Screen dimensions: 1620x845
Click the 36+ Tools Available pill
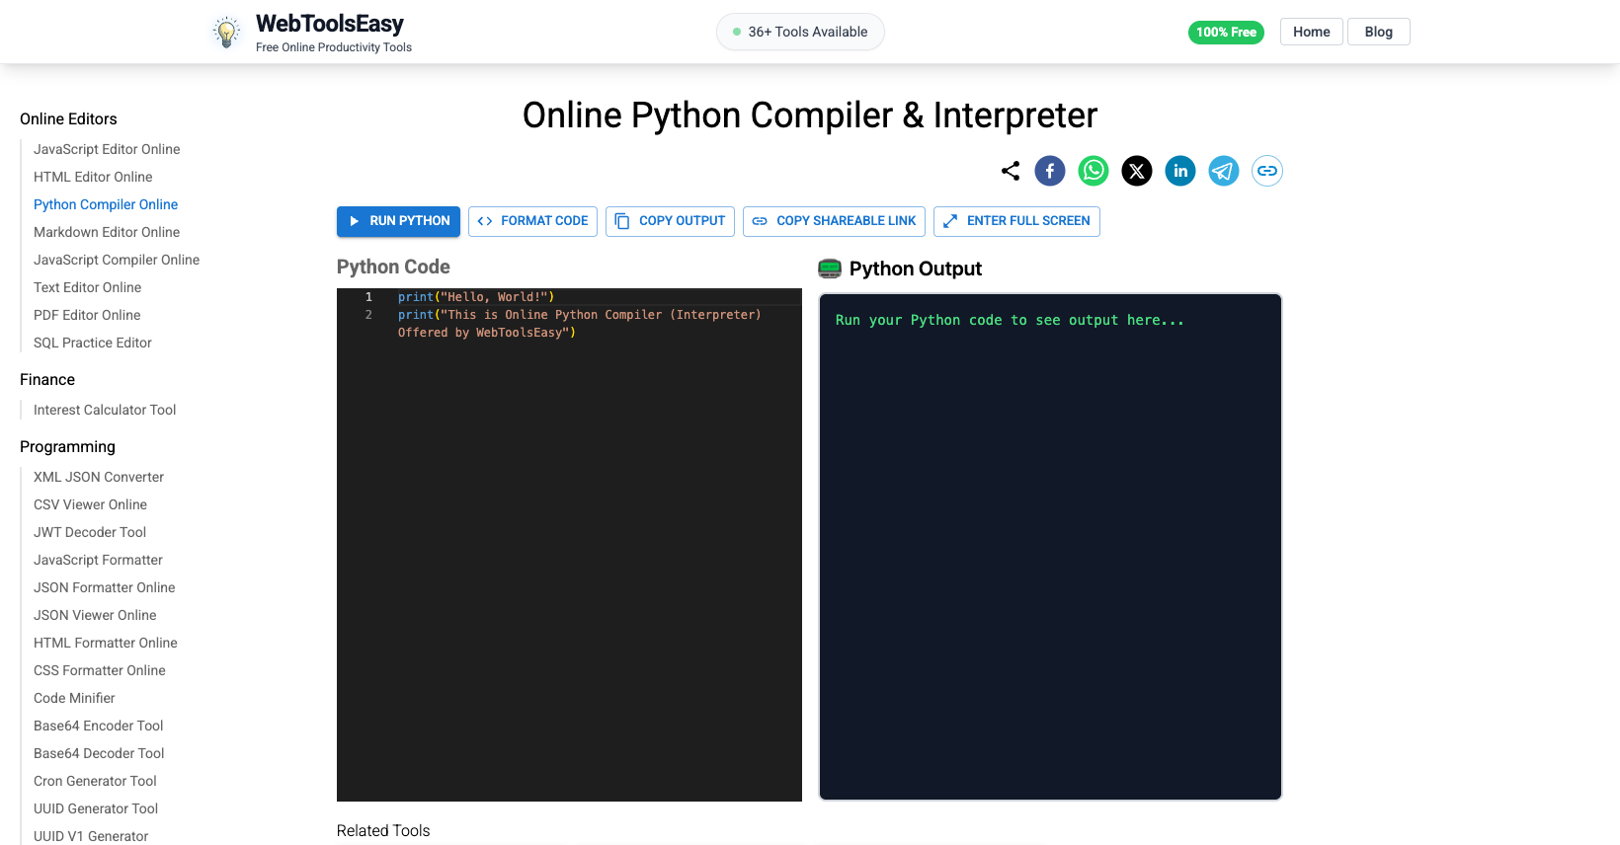click(x=800, y=32)
